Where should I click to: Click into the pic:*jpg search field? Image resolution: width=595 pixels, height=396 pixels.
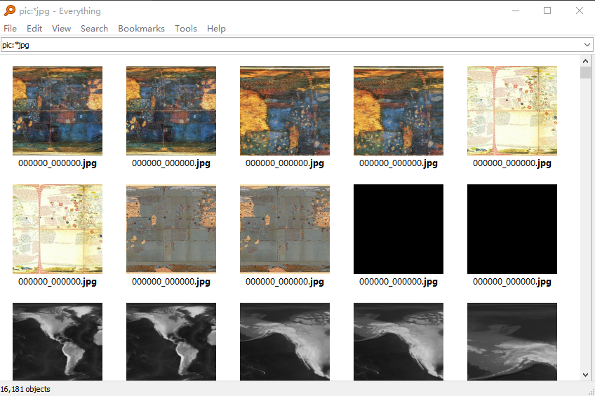(291, 45)
